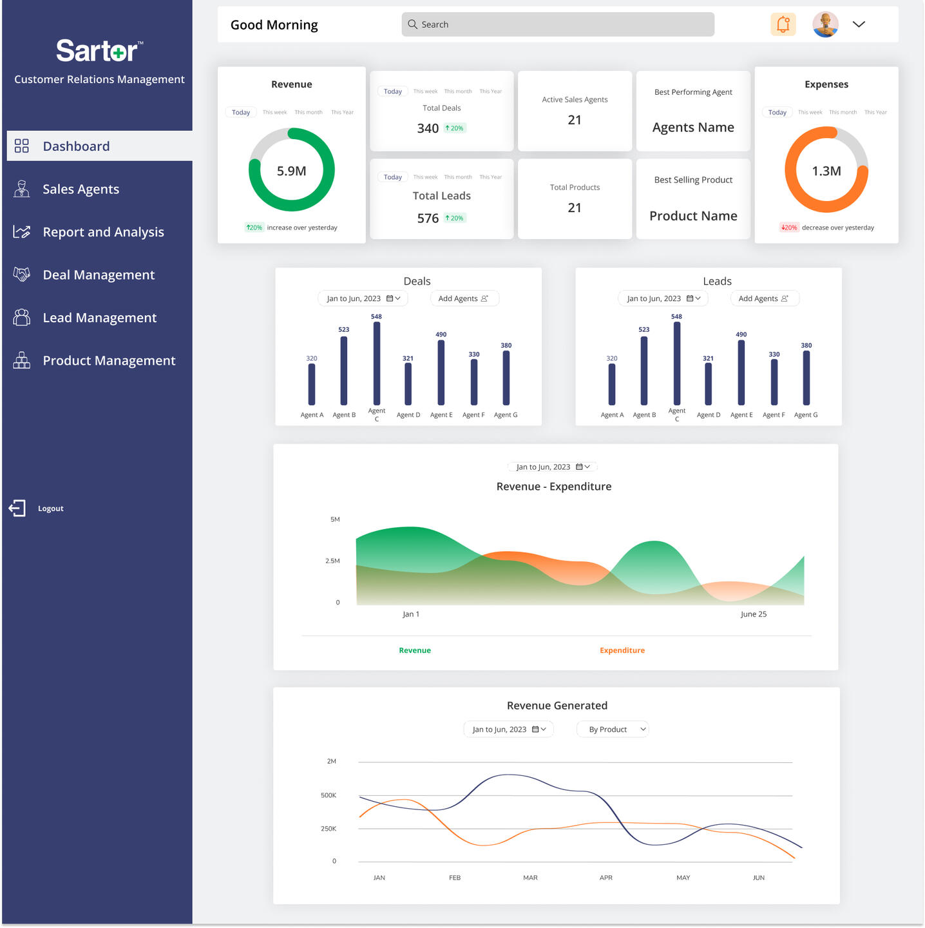Viewport: 925px width, 928px height.
Task: Open the Deals date range dropdown
Action: tap(363, 298)
